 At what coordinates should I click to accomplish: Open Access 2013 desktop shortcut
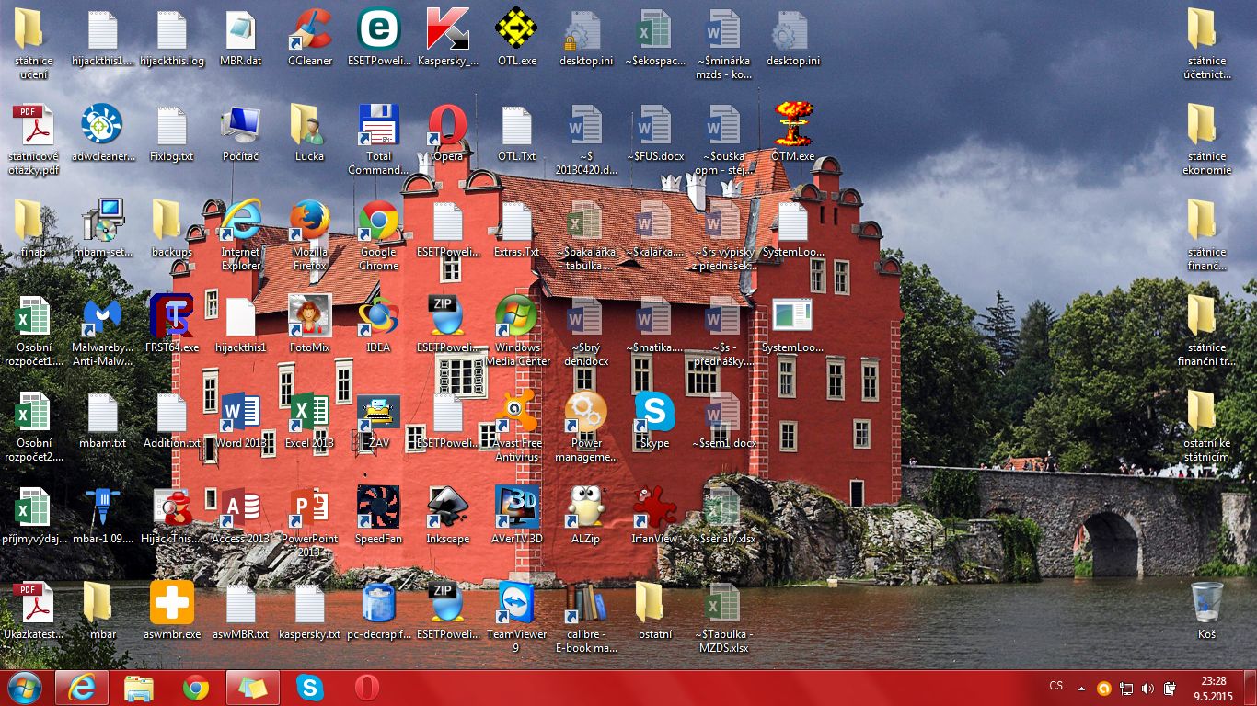click(x=241, y=516)
